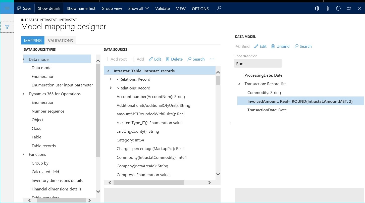
Task: Select Object data source type
Action: pos(37,120)
